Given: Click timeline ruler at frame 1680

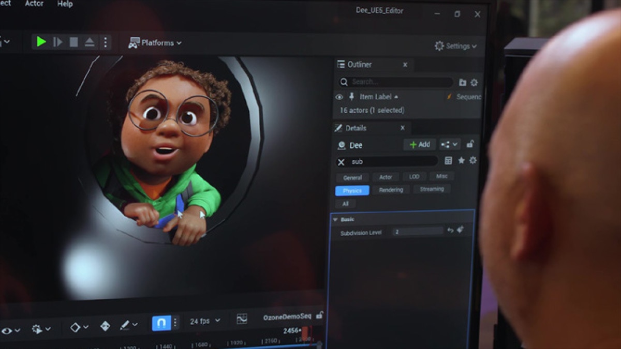Looking at the screenshot, I should pos(201,344).
